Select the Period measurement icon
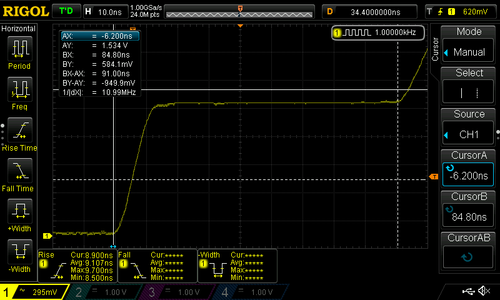 [20, 49]
